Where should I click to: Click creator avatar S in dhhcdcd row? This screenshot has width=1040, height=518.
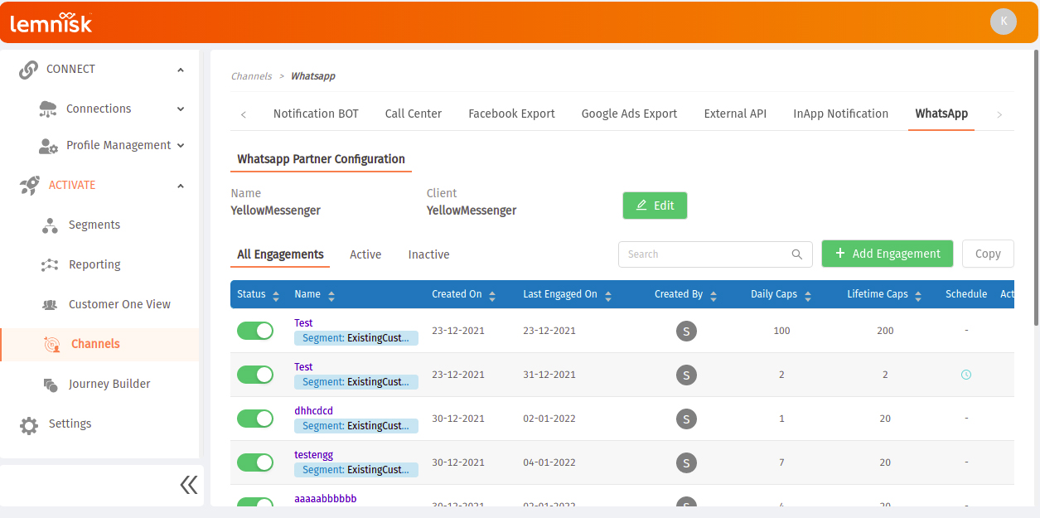(x=686, y=419)
